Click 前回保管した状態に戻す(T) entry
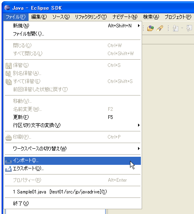Viewport: 194px width, 214px height. 72,89
